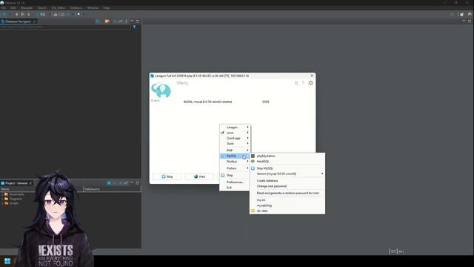This screenshot has width=474, height=267.
Task: Click the New Connection toolbar icon in DBeaver
Action: tap(4, 14)
